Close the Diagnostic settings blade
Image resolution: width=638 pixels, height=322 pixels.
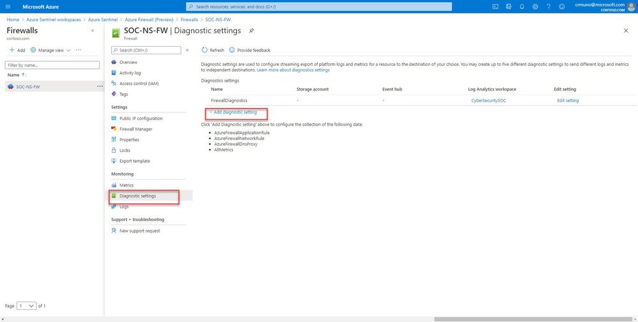[x=626, y=31]
